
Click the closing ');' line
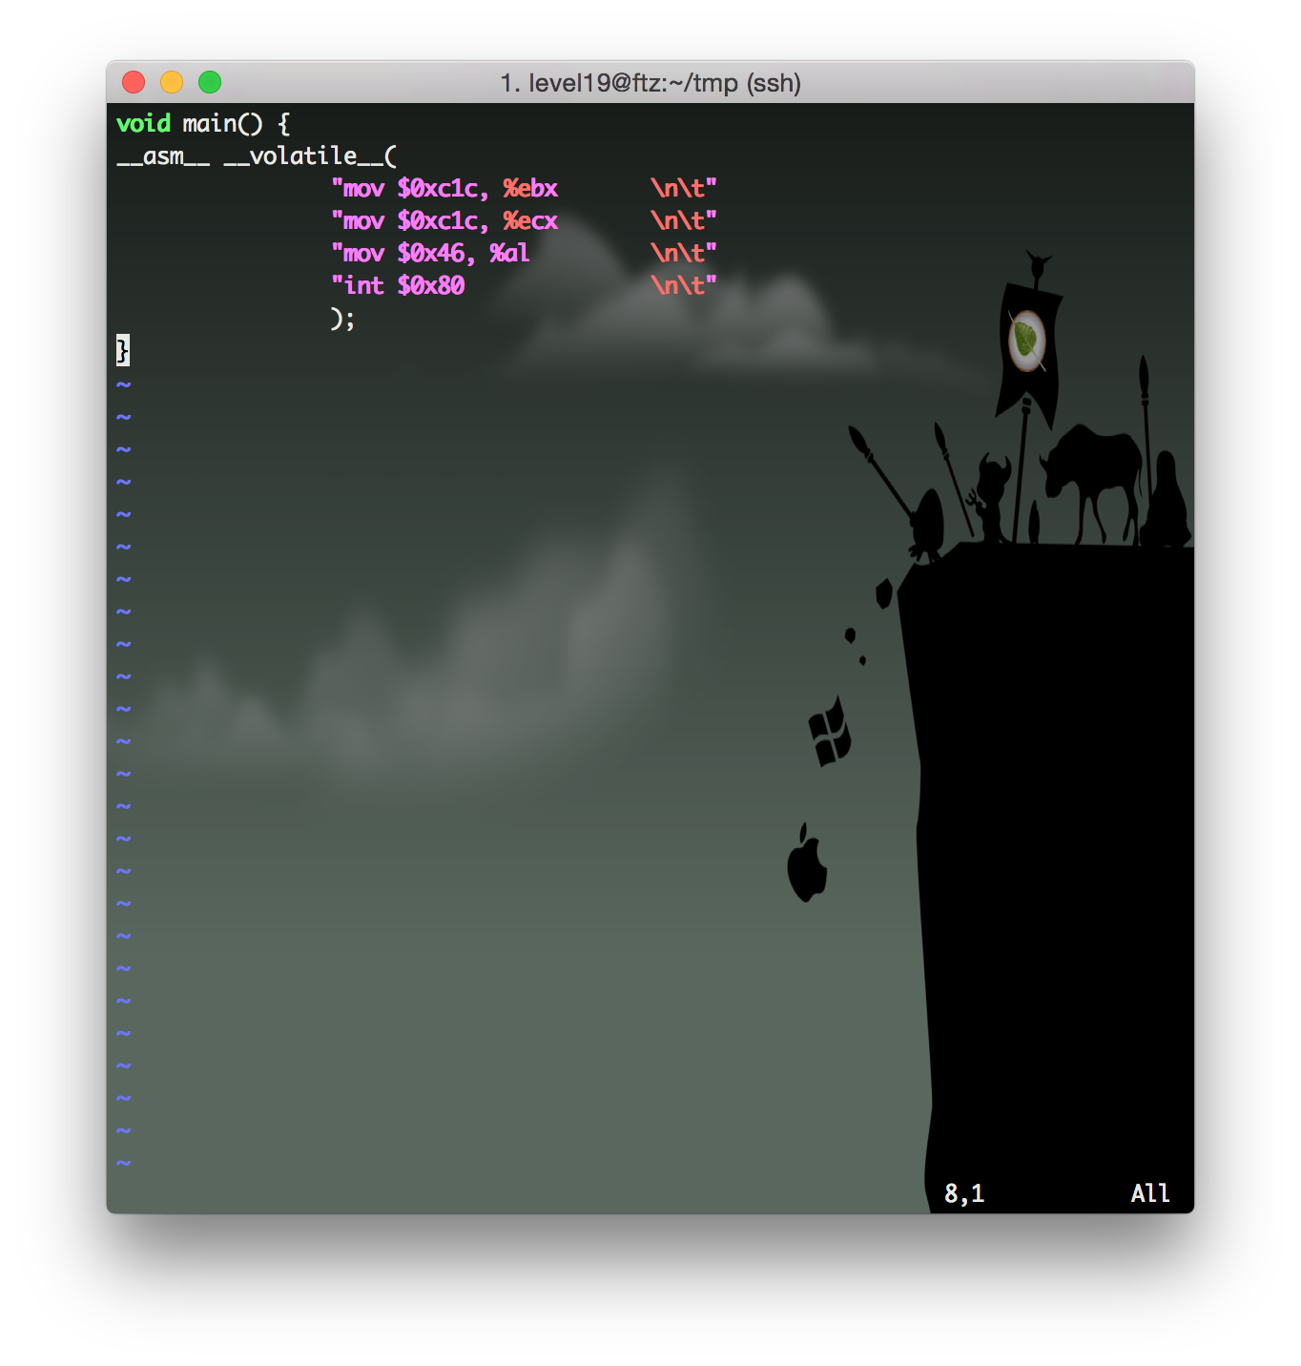pyautogui.click(x=342, y=319)
